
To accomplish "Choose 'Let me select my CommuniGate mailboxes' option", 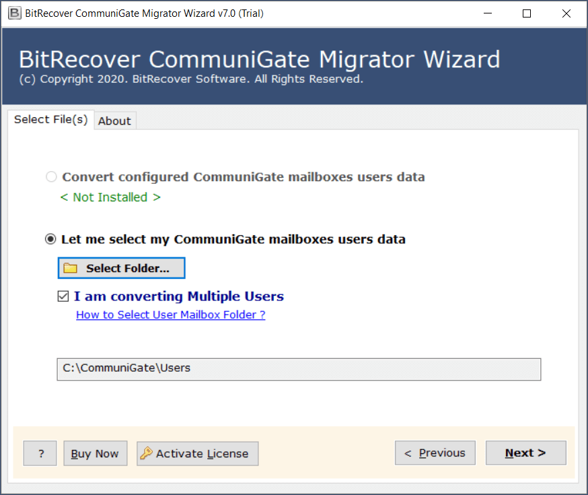I will (50, 239).
